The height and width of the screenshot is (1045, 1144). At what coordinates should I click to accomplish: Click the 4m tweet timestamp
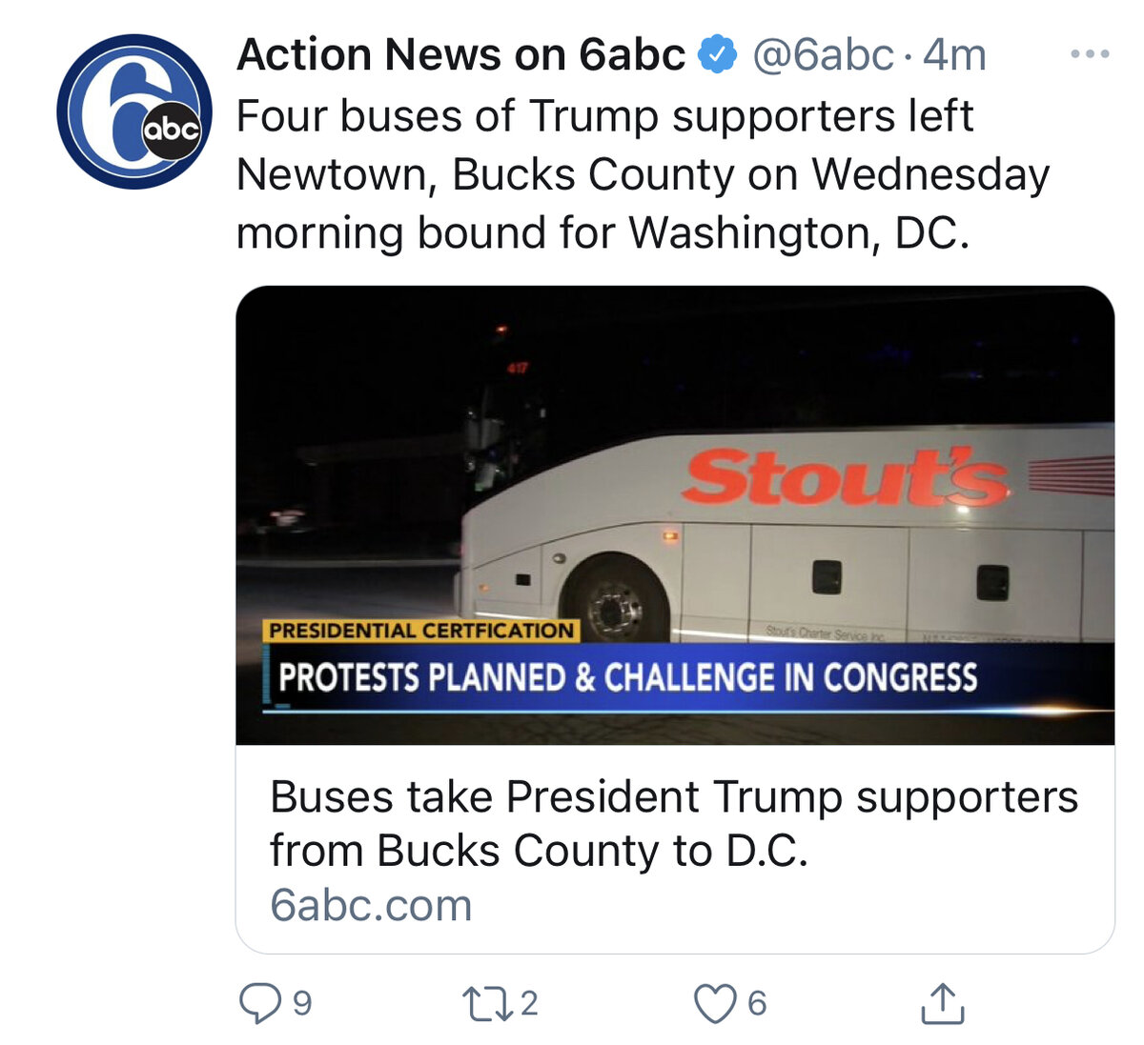click(954, 55)
